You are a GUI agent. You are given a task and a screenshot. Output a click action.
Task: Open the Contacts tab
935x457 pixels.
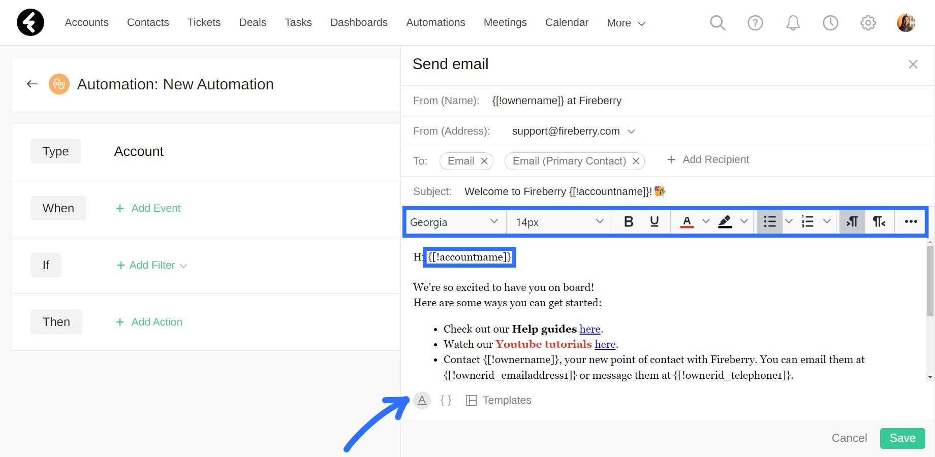coord(148,22)
